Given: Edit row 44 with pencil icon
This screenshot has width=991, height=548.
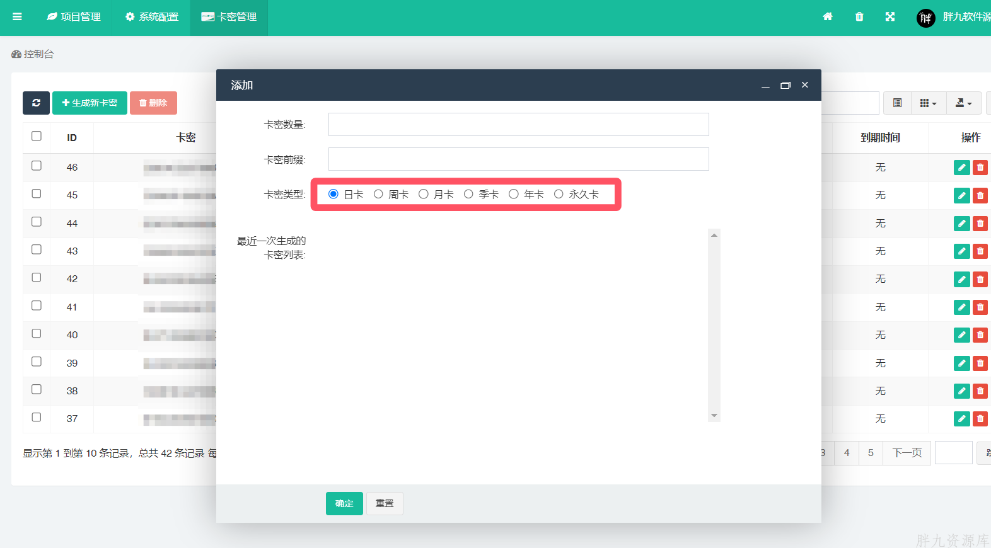Looking at the screenshot, I should [x=962, y=223].
